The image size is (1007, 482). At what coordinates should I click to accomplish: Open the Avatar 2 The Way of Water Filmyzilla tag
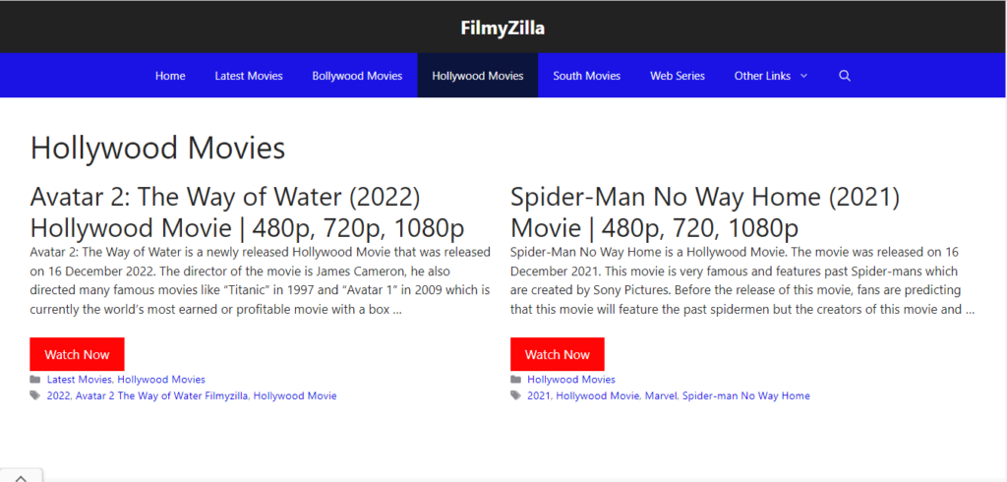161,395
